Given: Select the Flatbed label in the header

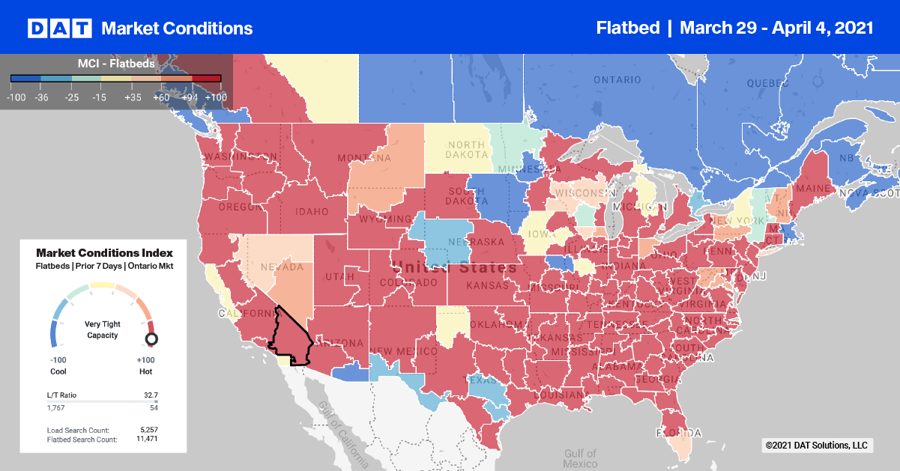Looking at the screenshot, I should pos(628,28).
